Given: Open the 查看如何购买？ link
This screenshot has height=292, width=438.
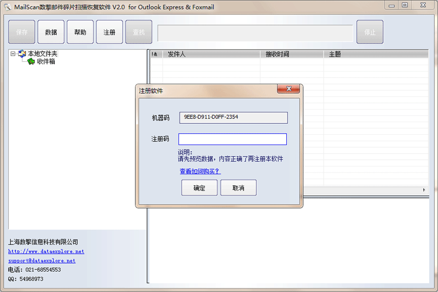Looking at the screenshot, I should 200,171.
